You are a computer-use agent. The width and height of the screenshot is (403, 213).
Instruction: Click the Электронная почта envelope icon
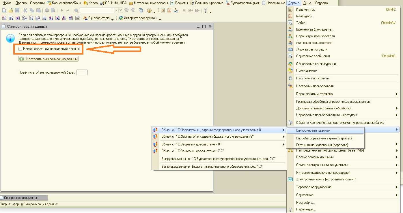[290, 179]
